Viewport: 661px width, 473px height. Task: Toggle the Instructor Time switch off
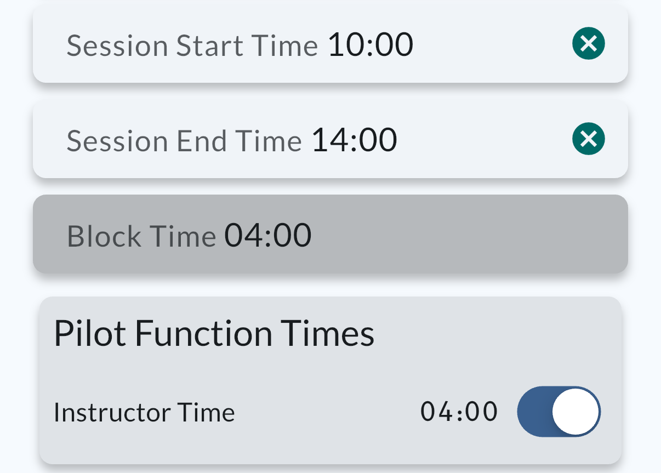click(559, 412)
